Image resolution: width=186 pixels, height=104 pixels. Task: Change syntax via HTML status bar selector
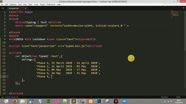[x=178, y=97]
